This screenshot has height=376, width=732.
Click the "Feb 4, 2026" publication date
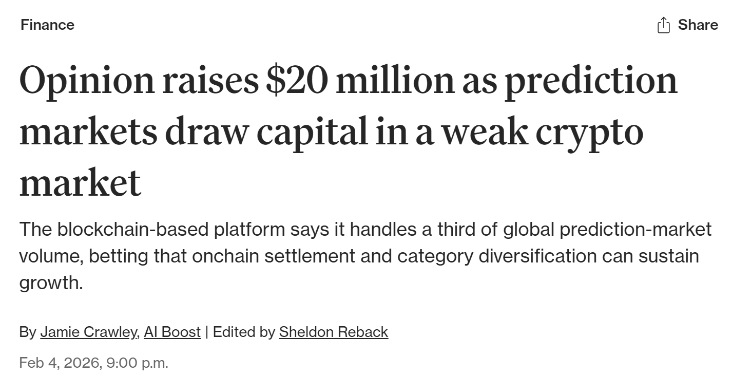click(x=59, y=363)
